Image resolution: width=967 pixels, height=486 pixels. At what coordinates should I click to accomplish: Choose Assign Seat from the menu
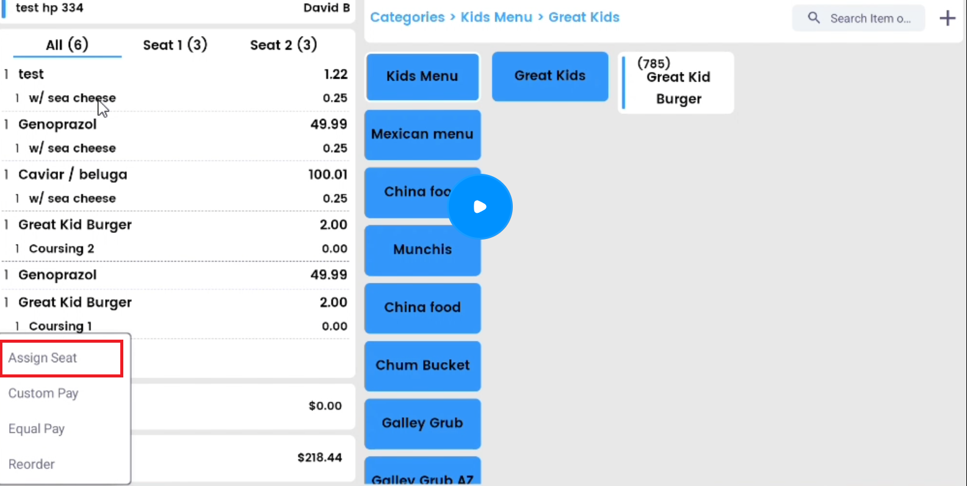[x=43, y=358]
